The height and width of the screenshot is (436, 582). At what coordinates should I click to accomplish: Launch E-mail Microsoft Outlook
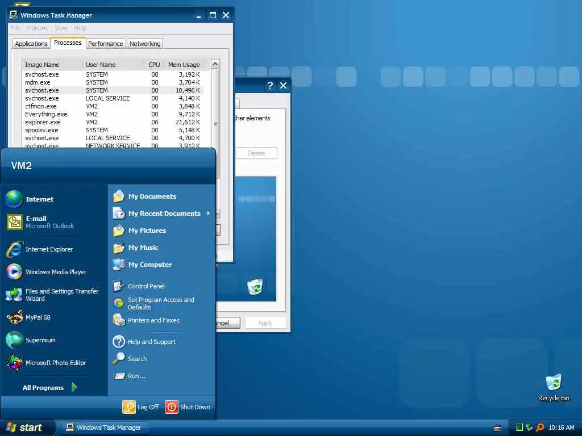click(x=40, y=222)
